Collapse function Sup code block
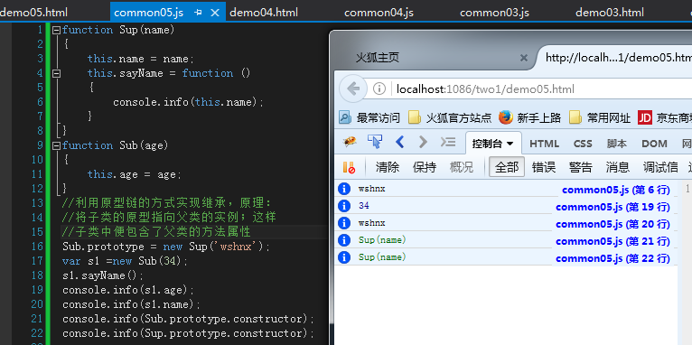692x345 pixels. [56, 31]
